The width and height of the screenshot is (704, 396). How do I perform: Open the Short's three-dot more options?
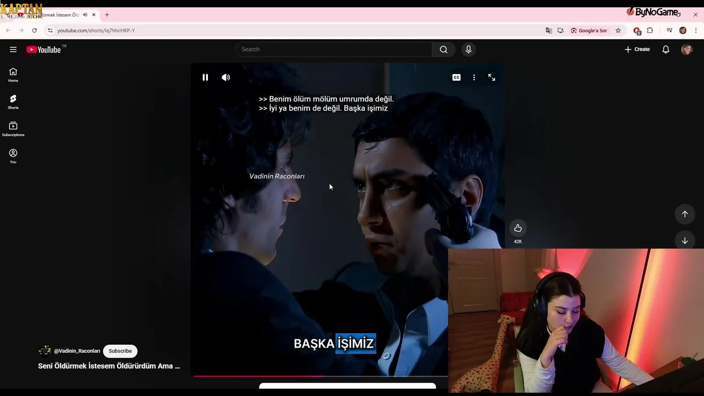coord(474,78)
